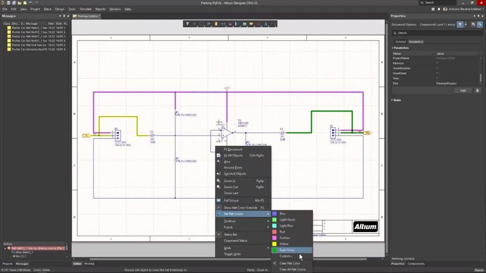
Task: Collapse the Net NetC2_1 tree node in Details
Action: click(5, 248)
